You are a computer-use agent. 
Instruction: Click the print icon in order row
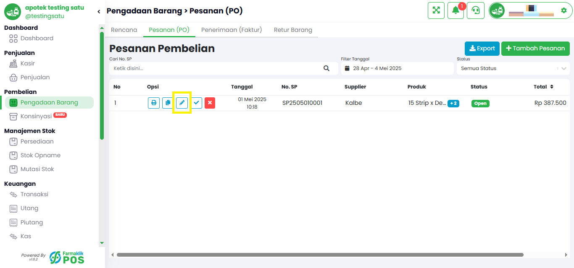click(154, 103)
